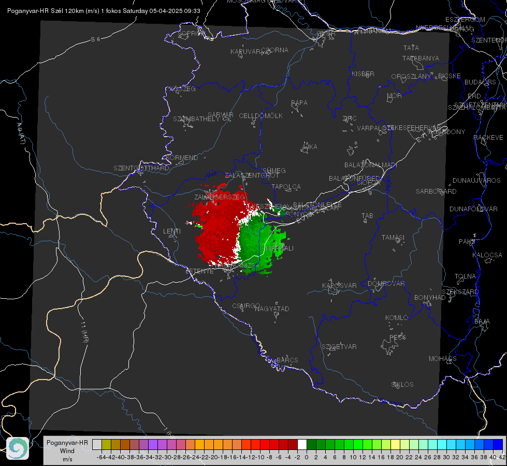Click the NAGYATAD city label
The image size is (507, 466).
point(272,309)
